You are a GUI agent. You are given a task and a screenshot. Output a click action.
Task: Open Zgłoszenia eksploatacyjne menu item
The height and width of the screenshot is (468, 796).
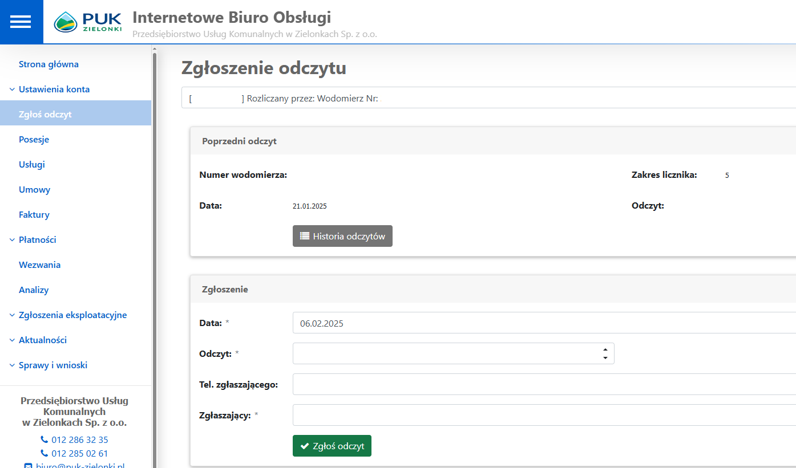(x=73, y=315)
